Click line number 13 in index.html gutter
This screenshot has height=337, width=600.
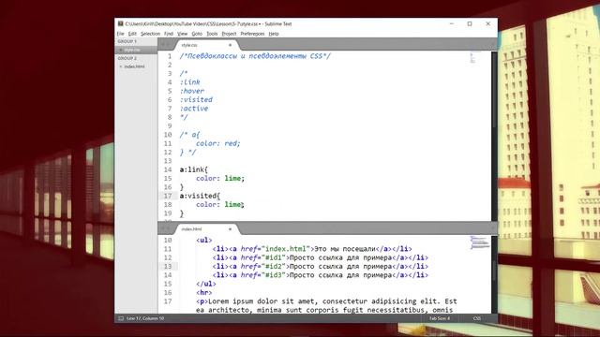168,266
